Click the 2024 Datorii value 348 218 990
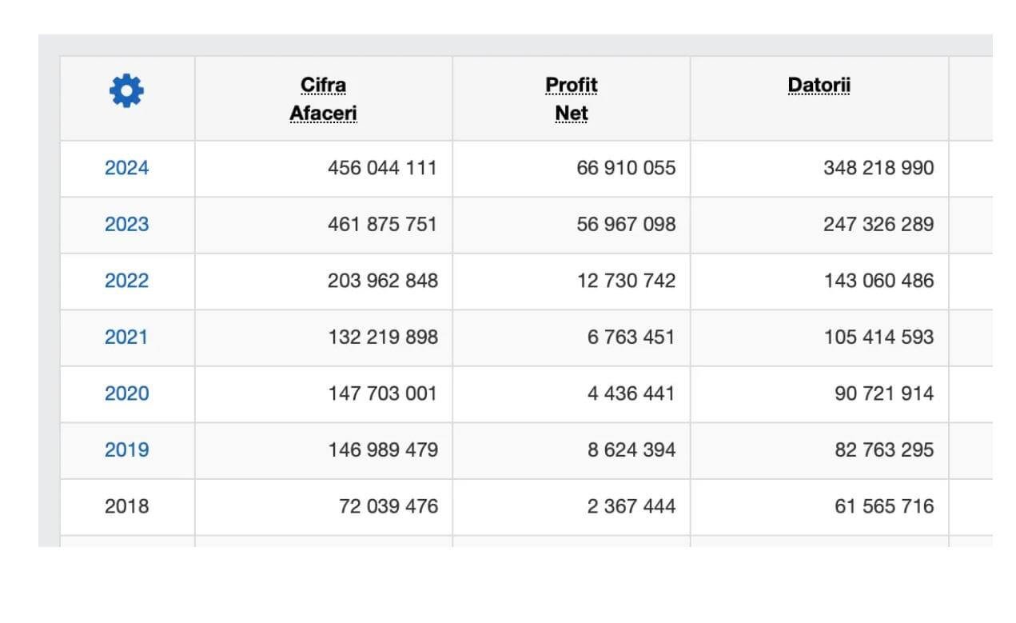Screen dimensions: 1016x623 point(879,168)
